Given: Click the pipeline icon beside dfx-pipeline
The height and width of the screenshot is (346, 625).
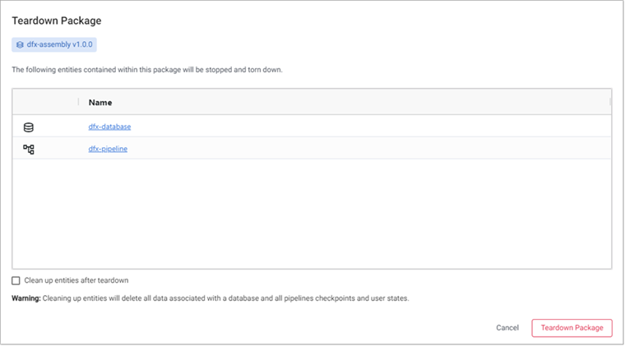Looking at the screenshot, I should pos(29,149).
